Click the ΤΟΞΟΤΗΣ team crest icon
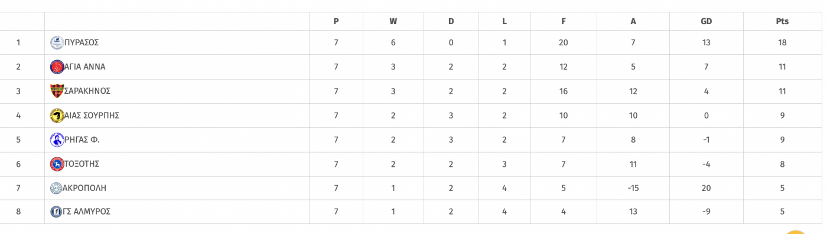This screenshot has height=234, width=827. click(57, 164)
